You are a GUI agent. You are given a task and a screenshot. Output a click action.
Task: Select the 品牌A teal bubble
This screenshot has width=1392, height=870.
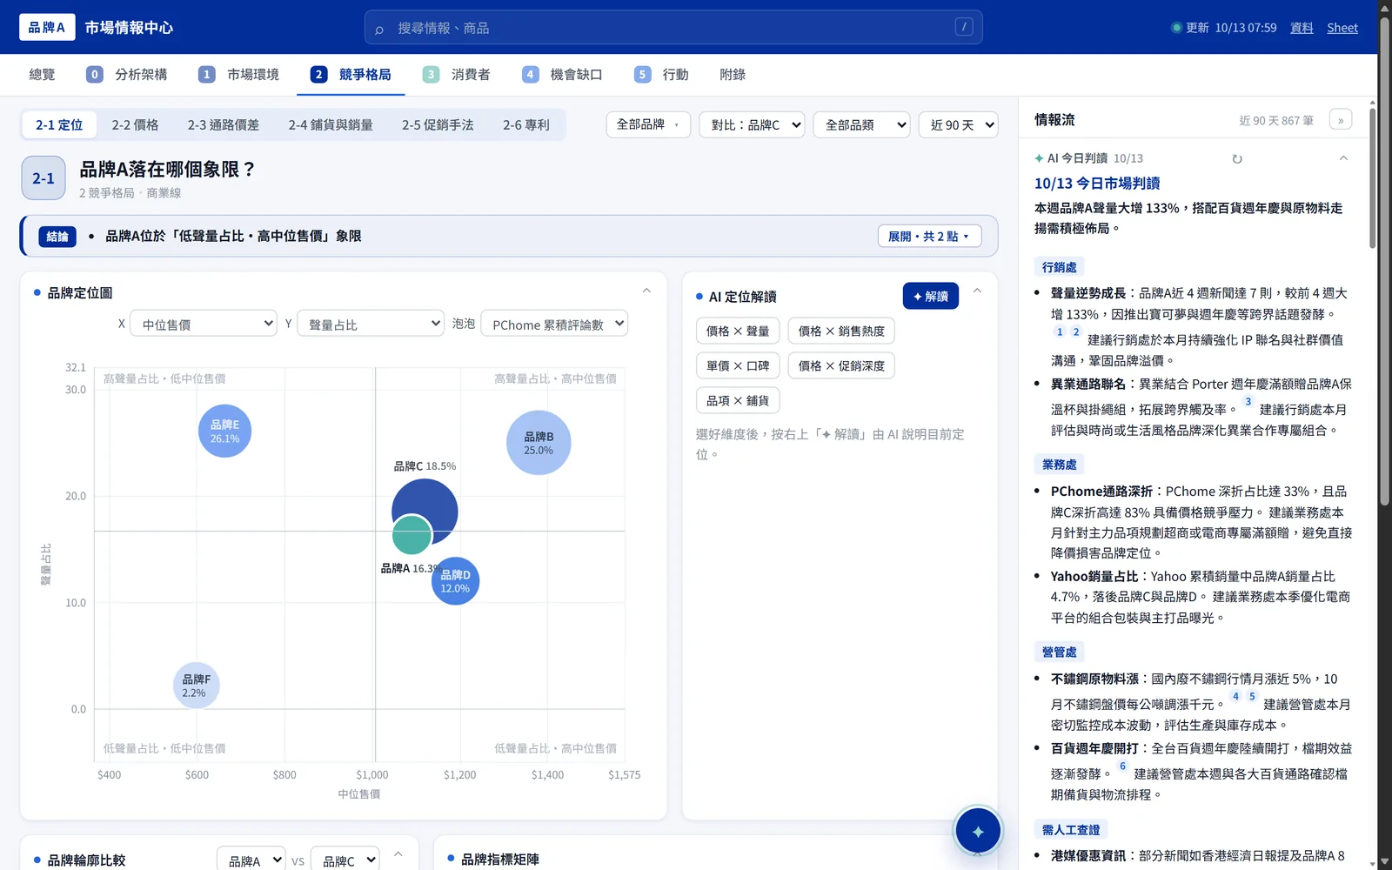point(411,536)
